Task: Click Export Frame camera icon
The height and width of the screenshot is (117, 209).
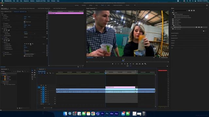Action: [x=142, y=64]
